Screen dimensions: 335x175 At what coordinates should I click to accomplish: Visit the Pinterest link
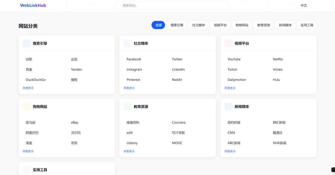[x=133, y=80]
